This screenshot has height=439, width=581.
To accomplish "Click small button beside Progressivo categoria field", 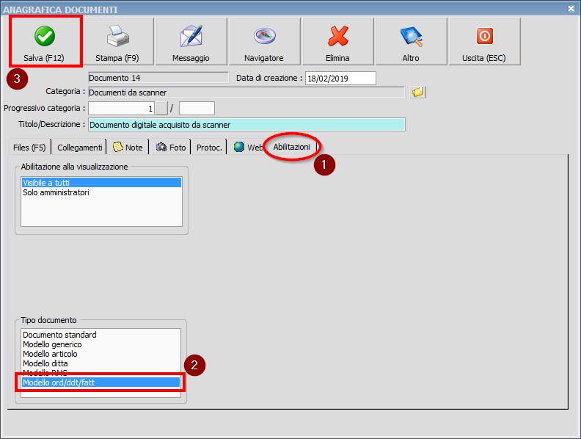I will coord(162,109).
